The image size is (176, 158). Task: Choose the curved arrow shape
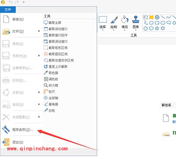point(146,23)
